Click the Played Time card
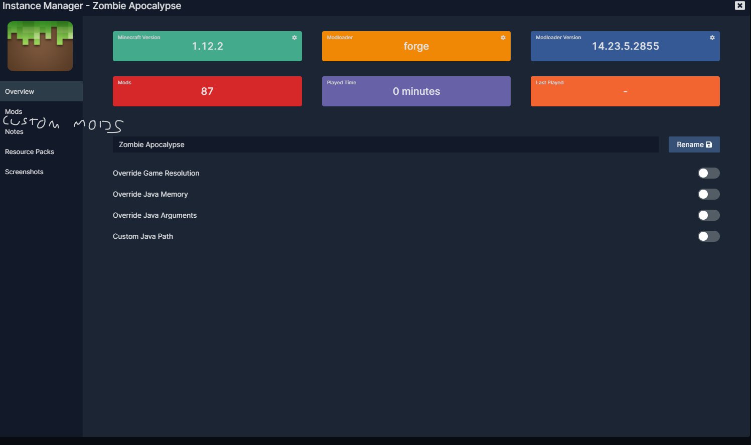 [x=416, y=91]
